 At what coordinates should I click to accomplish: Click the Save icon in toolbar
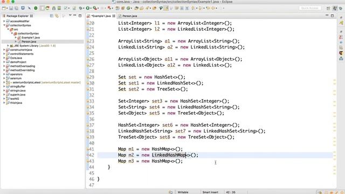[x=11, y=8]
